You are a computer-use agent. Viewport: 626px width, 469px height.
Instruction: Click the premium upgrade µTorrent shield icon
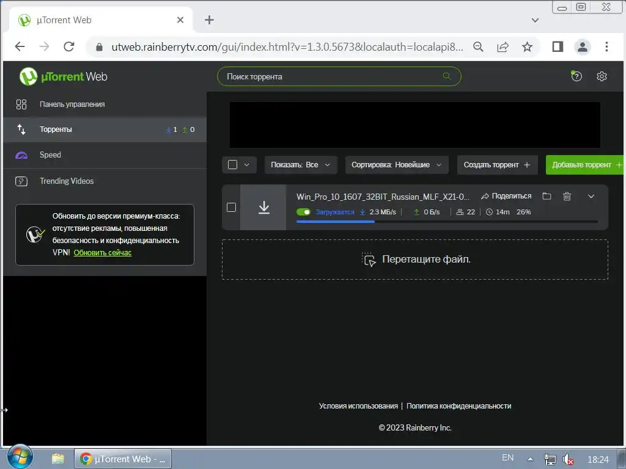35,234
